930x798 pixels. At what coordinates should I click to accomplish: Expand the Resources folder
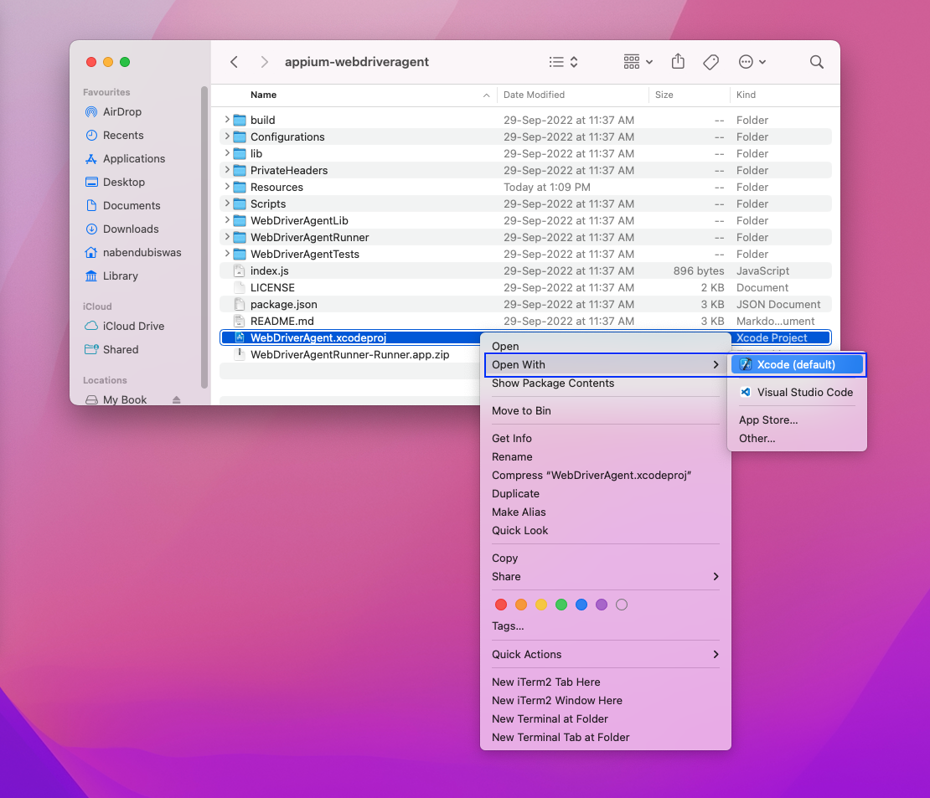click(x=226, y=187)
